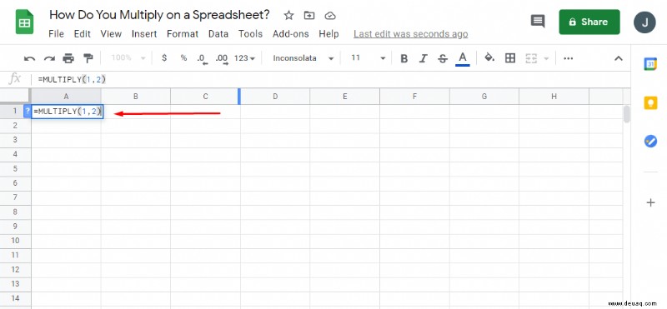Open the 123 more formats dropdown
667x309 pixels.
point(244,57)
